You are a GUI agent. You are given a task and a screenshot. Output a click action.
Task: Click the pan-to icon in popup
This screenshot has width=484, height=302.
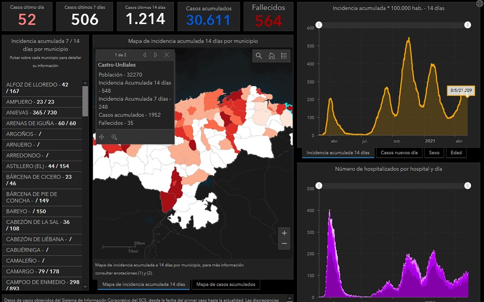(x=101, y=137)
